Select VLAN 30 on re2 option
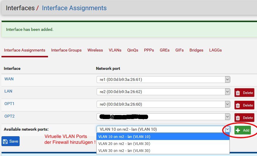Image resolution: width=257 pixels, height=156 pixels. click(163, 151)
